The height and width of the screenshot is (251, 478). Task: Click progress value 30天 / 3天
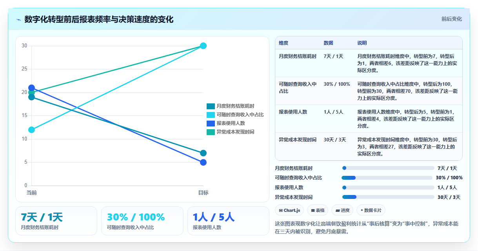pos(449,197)
